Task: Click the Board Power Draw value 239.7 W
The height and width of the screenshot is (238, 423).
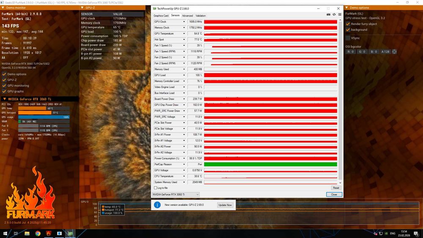Action: (195, 99)
